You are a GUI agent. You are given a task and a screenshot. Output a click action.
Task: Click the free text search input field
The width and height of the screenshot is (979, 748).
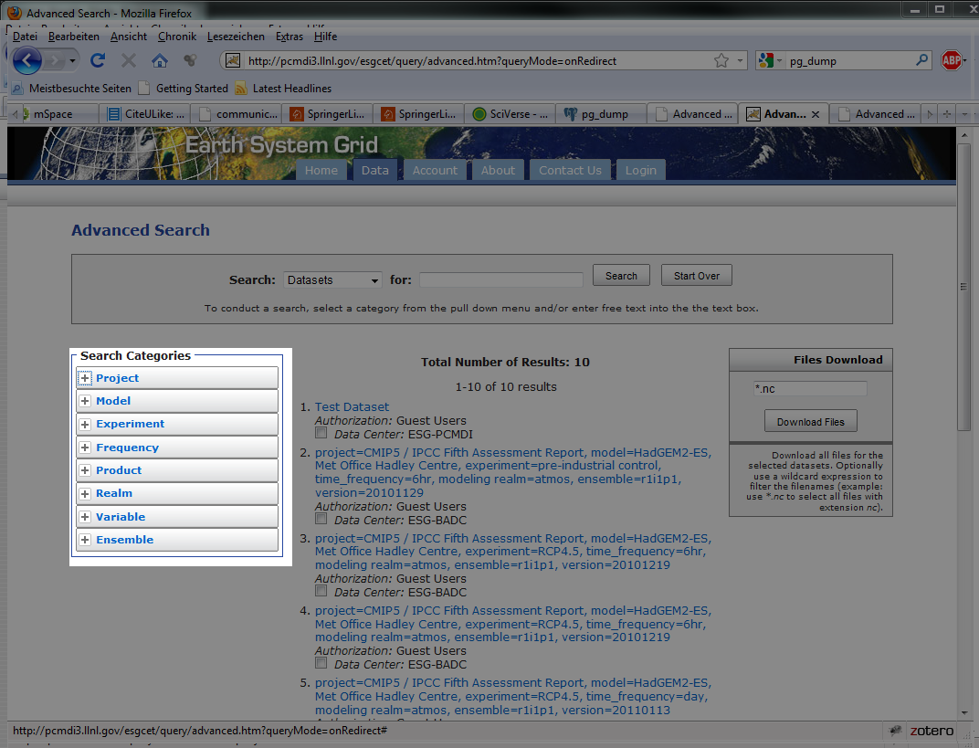500,279
